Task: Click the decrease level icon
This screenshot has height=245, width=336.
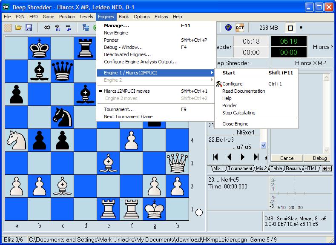Action: coord(68,28)
